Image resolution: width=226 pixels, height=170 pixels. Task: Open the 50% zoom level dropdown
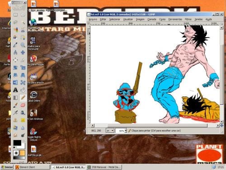click(121, 131)
